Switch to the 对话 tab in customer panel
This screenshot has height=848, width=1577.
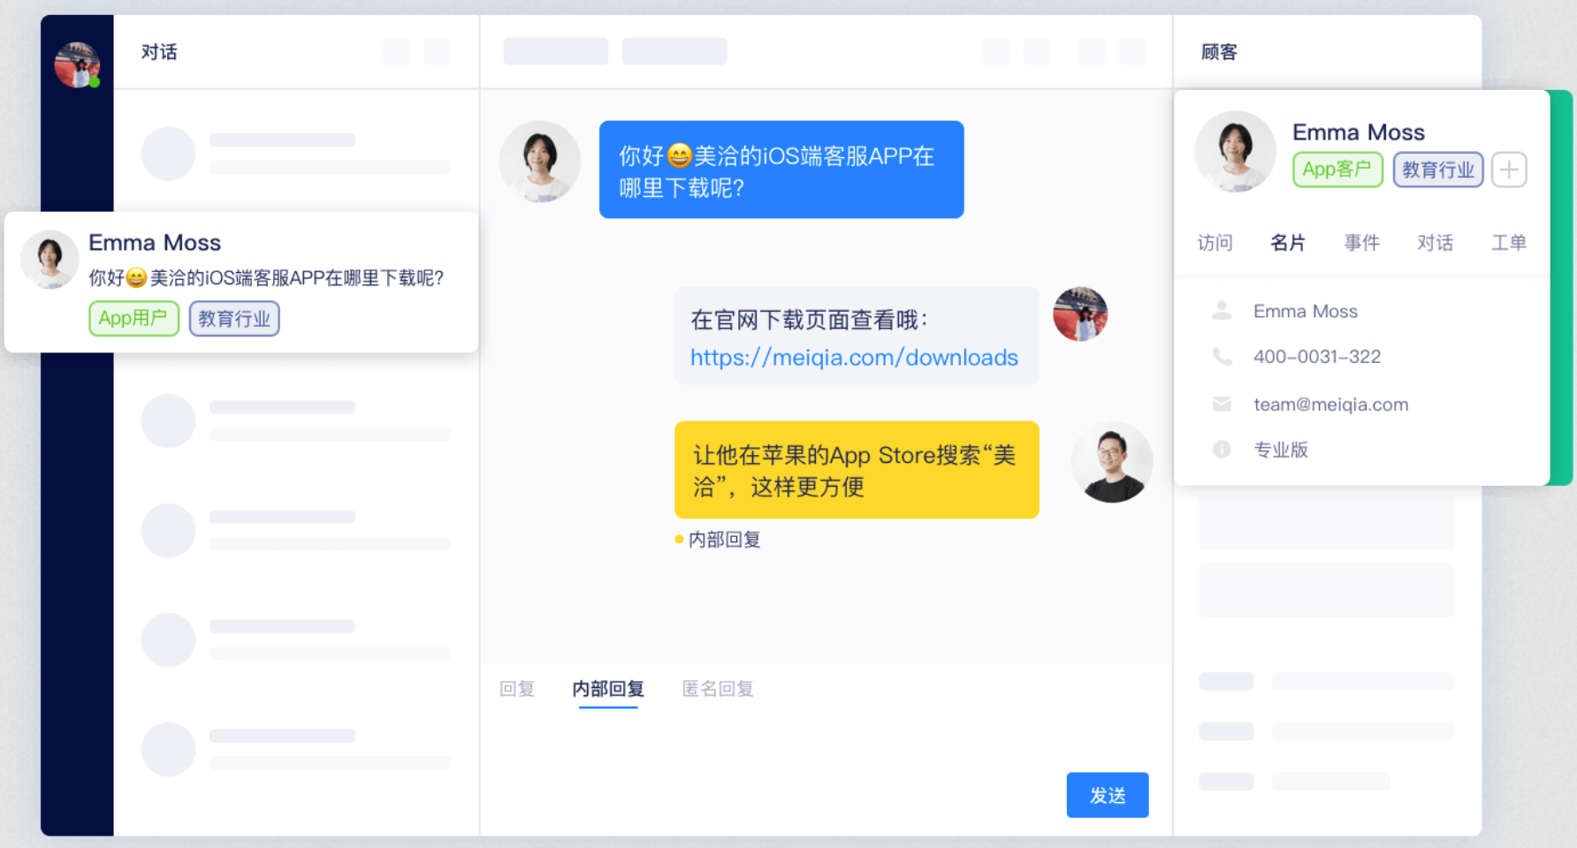[1435, 243]
